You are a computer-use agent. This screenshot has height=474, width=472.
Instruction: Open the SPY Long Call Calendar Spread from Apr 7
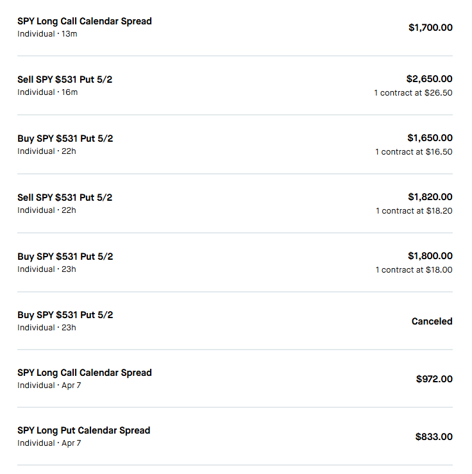(x=85, y=373)
